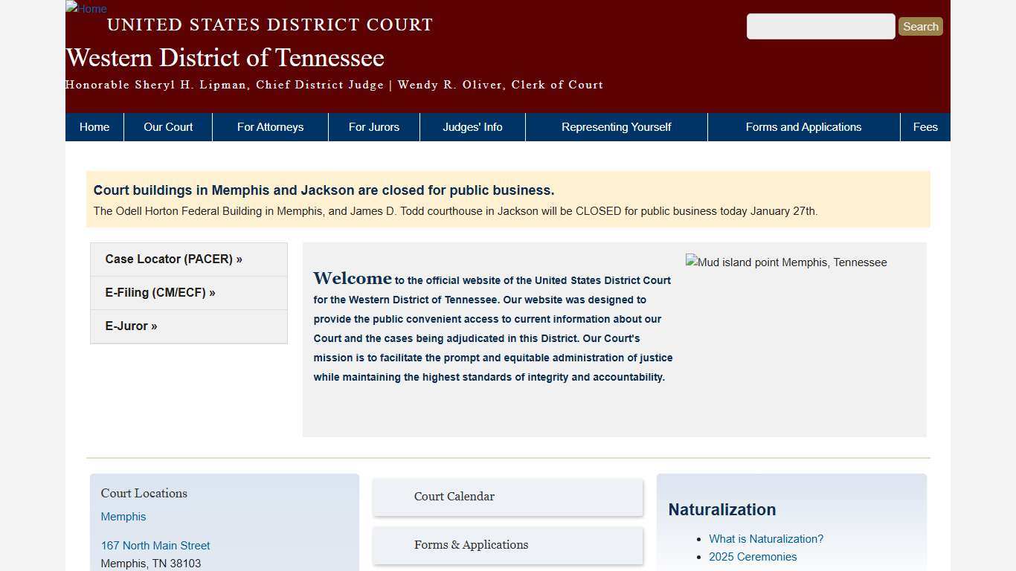Open the What is Naturalization? link

pyautogui.click(x=766, y=538)
